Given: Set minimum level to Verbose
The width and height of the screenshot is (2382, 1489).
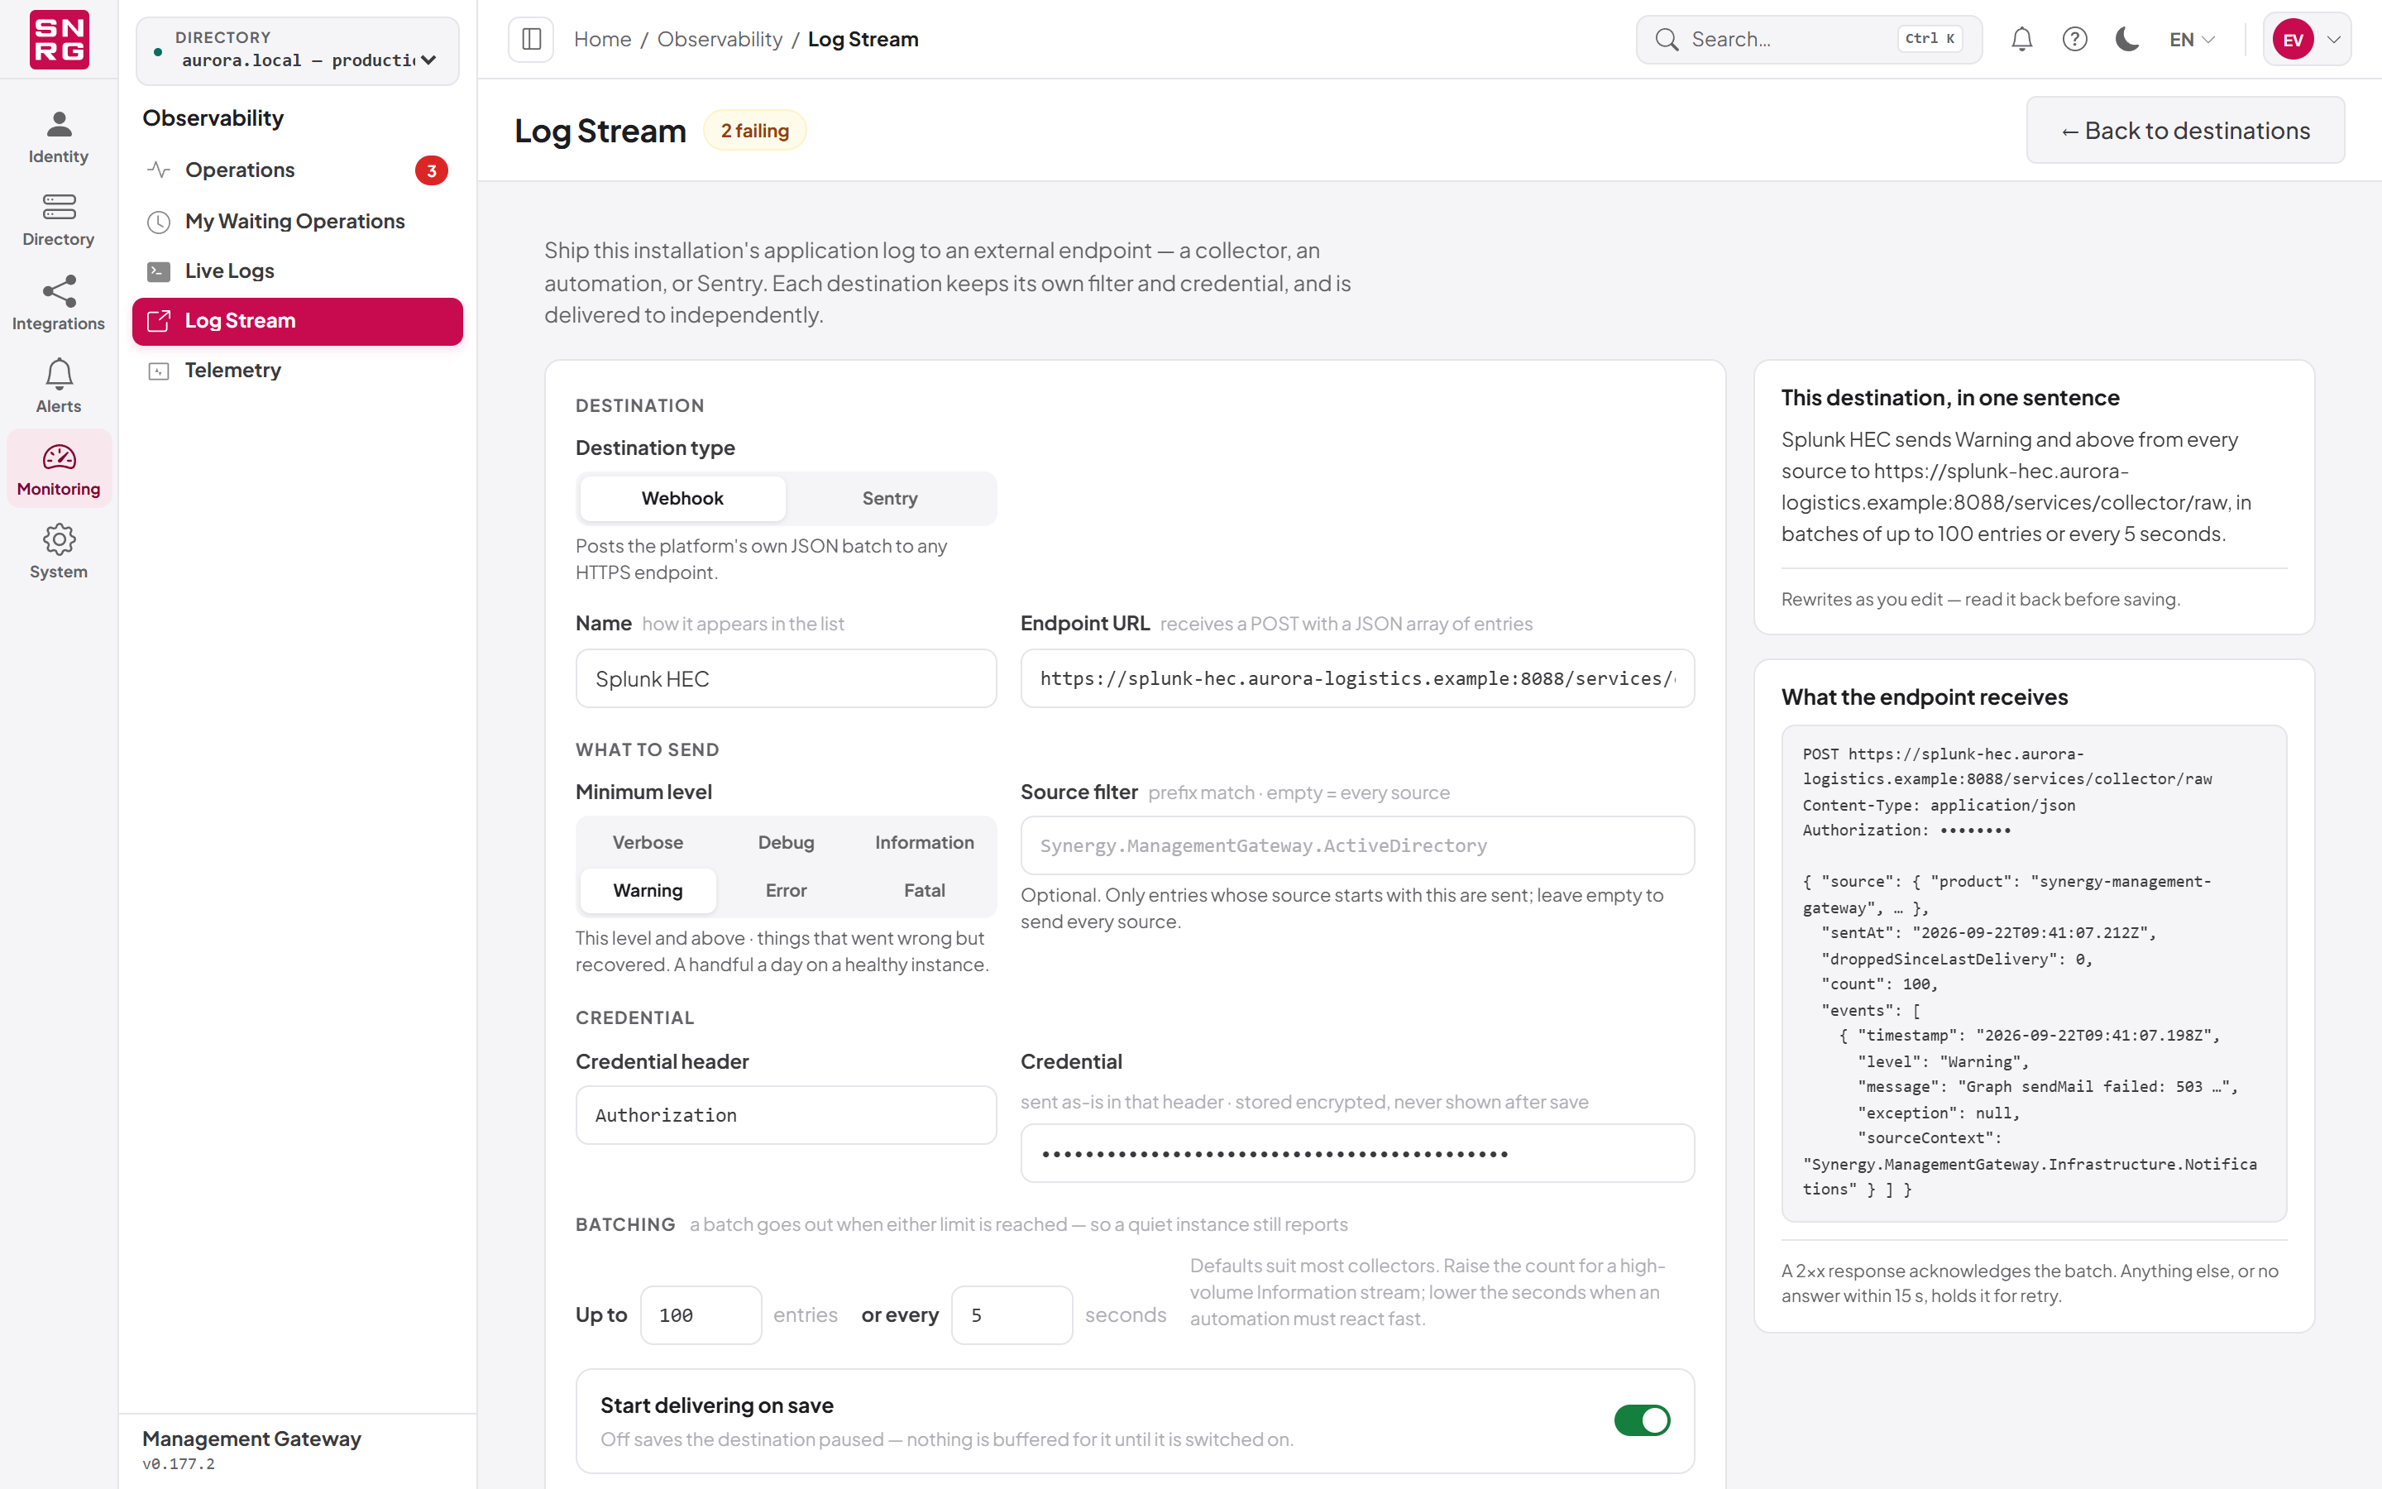Looking at the screenshot, I should click(x=648, y=843).
